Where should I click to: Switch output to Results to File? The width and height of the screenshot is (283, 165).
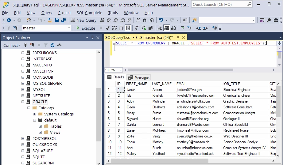[173, 28]
